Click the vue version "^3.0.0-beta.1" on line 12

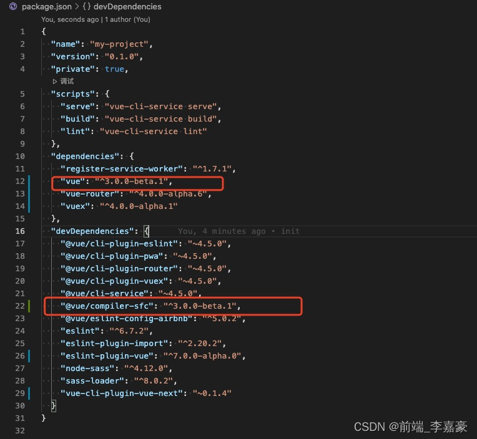(131, 181)
